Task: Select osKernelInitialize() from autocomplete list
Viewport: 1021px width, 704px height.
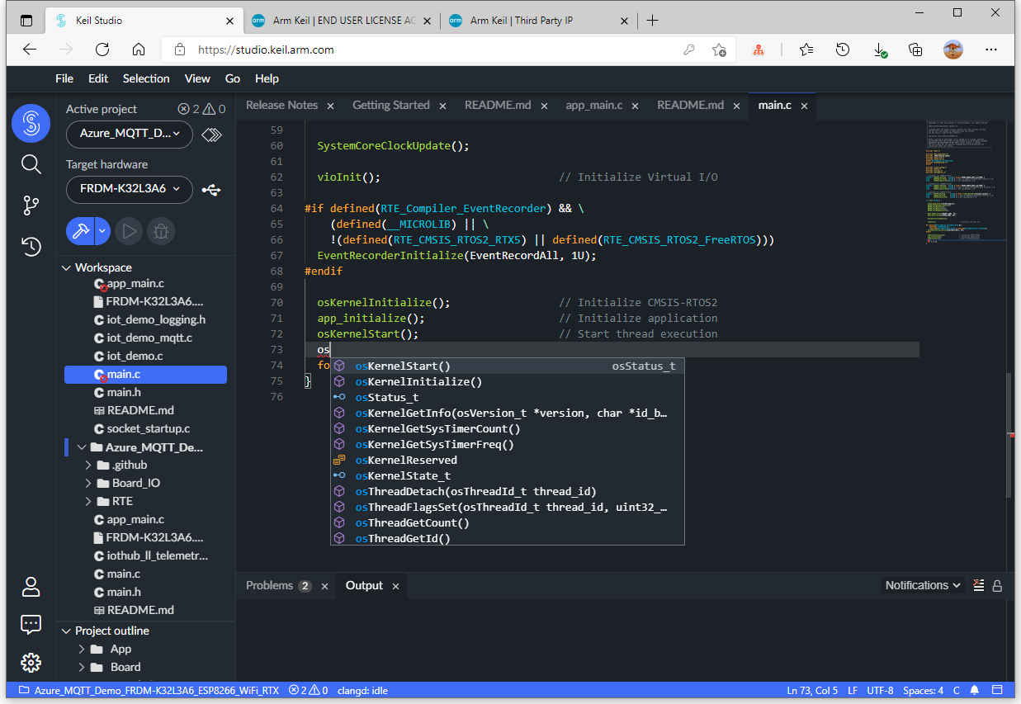Action: click(x=508, y=381)
